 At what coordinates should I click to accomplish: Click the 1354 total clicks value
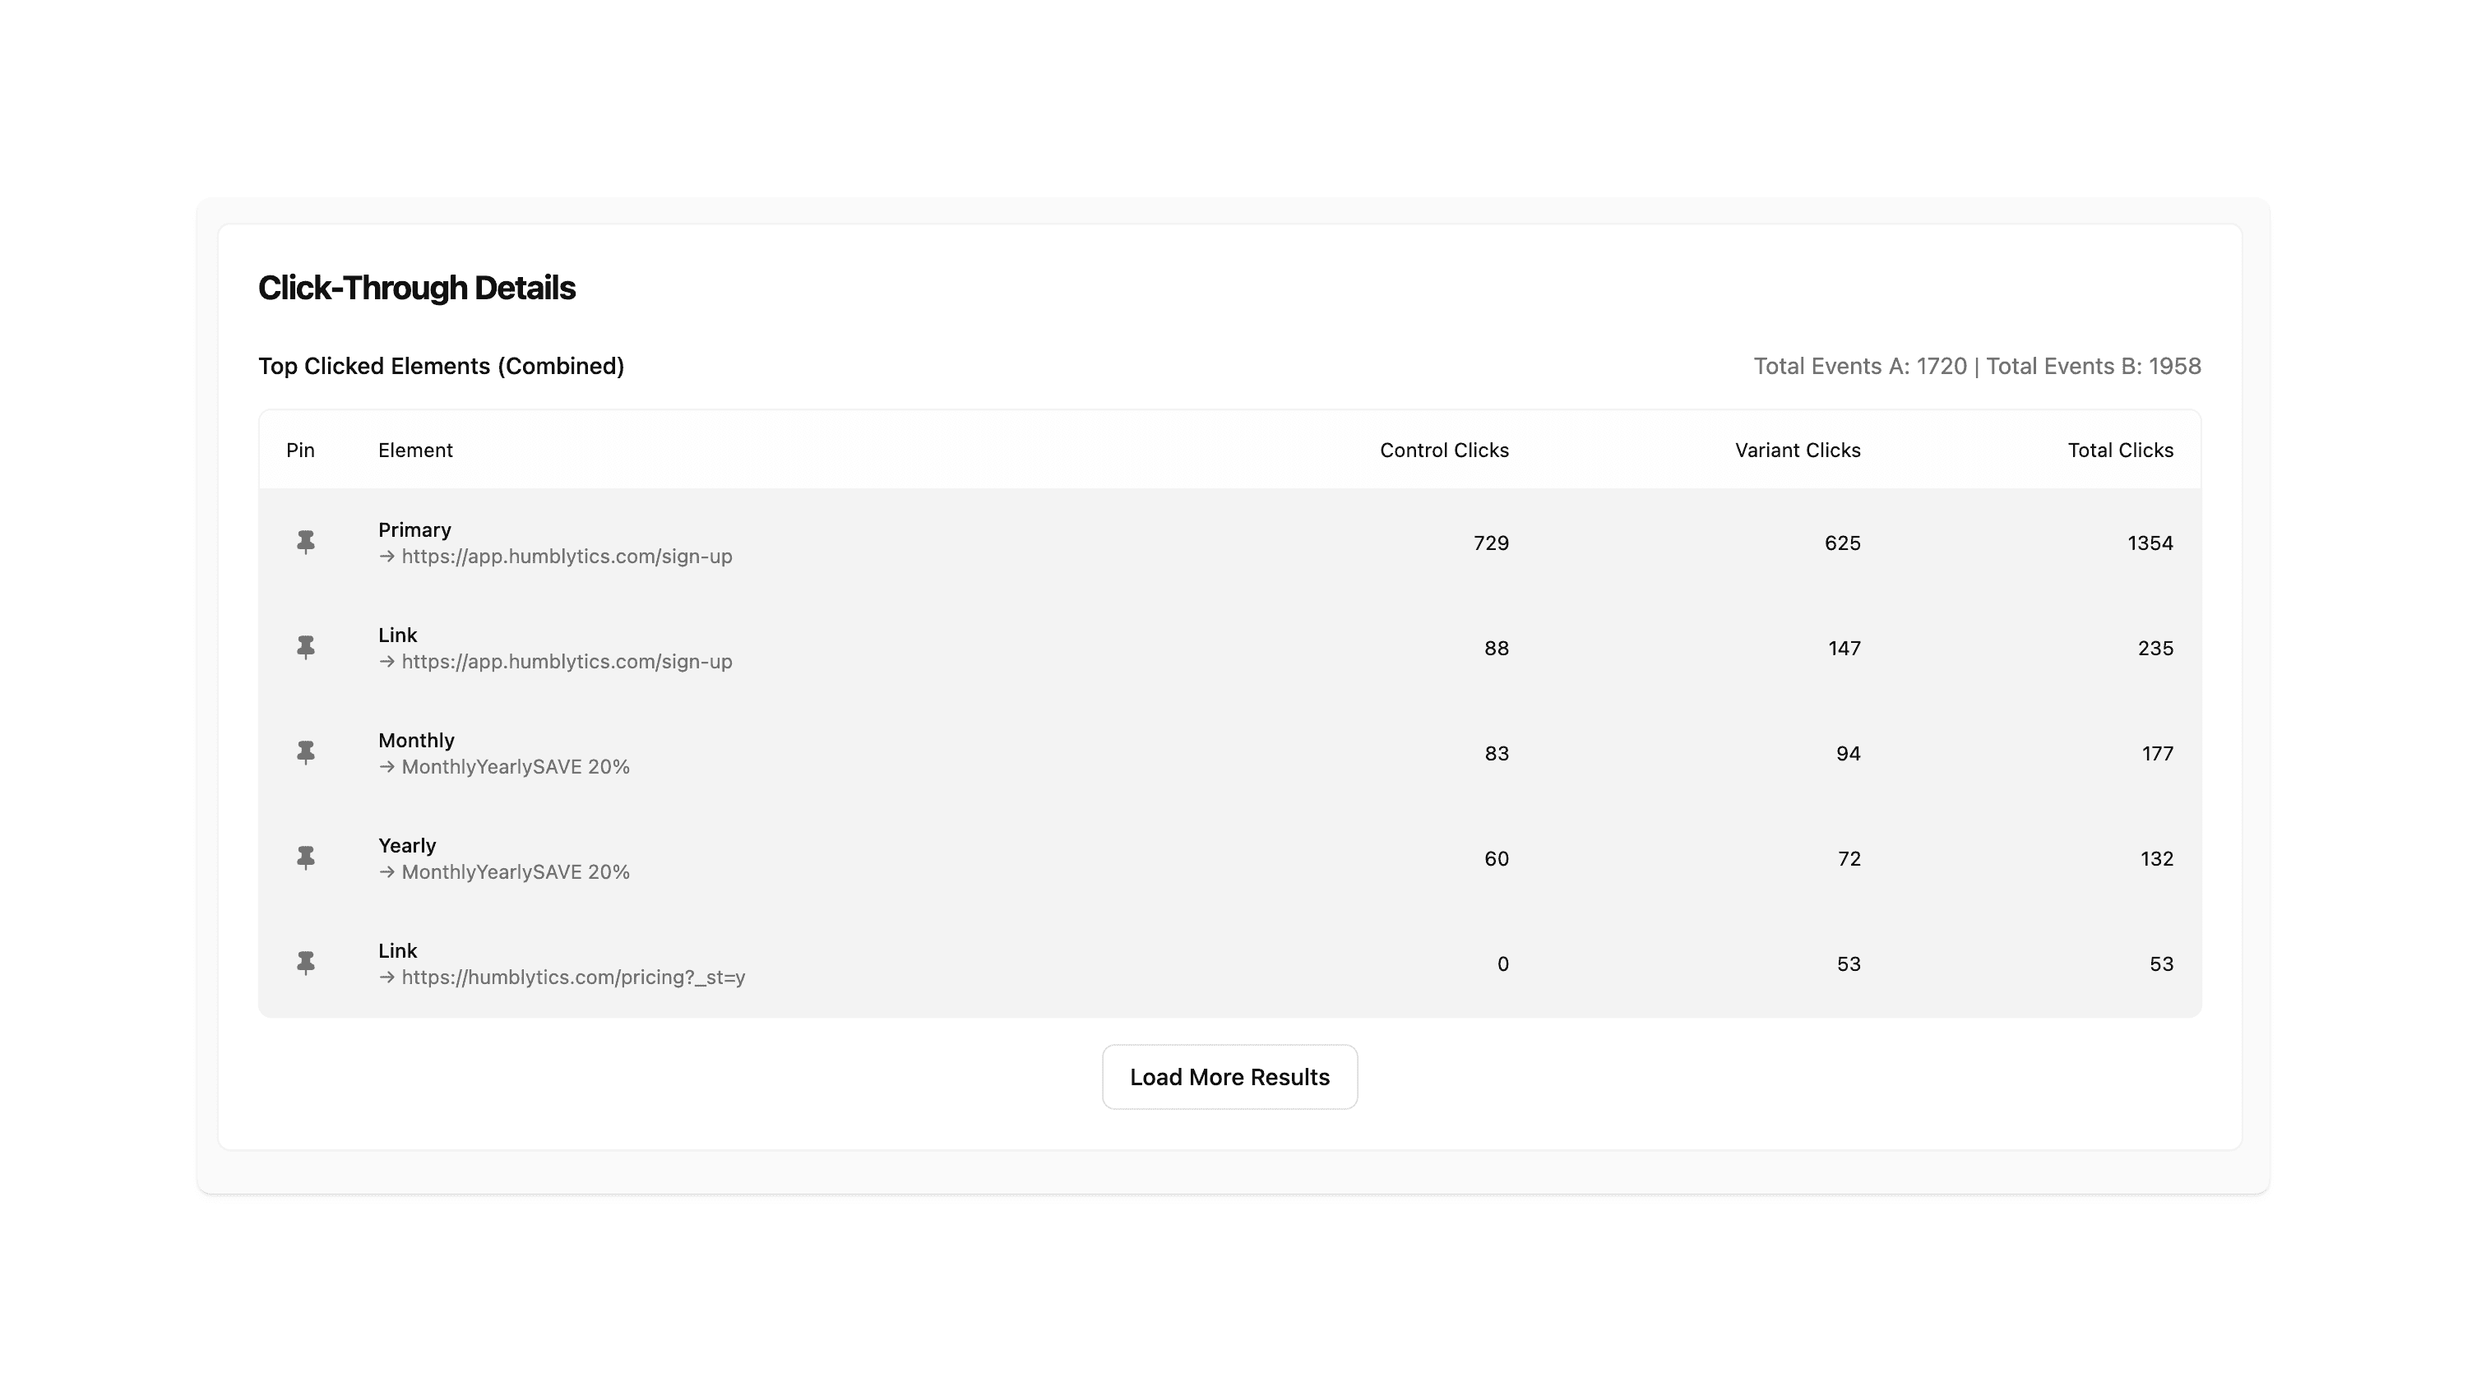tap(2150, 543)
